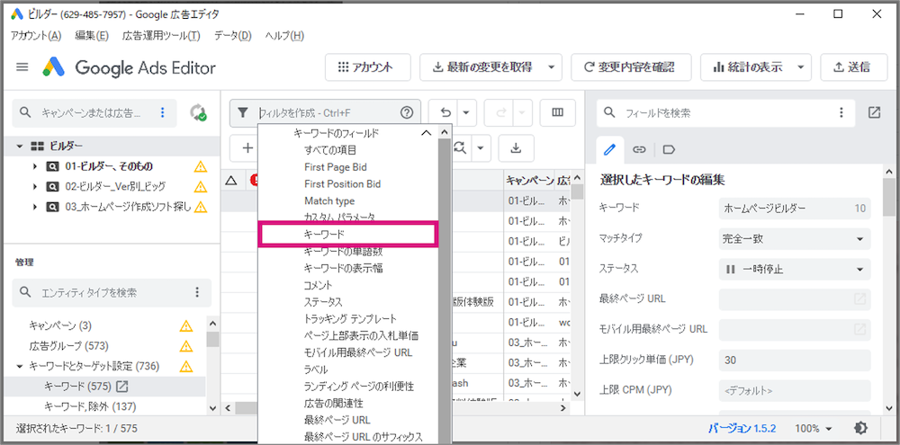This screenshot has height=445, width=900.
Task: Expand 01-ビルダー、そのもの campaign tree node
Action: coord(34,167)
